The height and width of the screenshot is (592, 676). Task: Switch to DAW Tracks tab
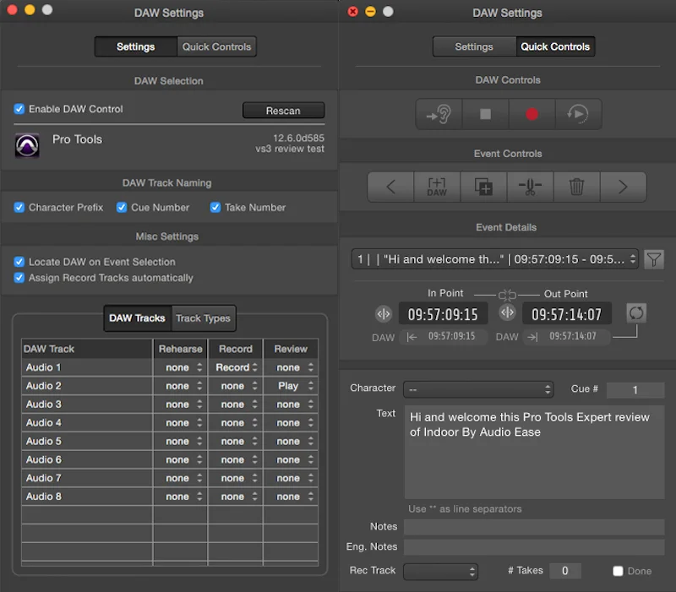[x=137, y=318]
